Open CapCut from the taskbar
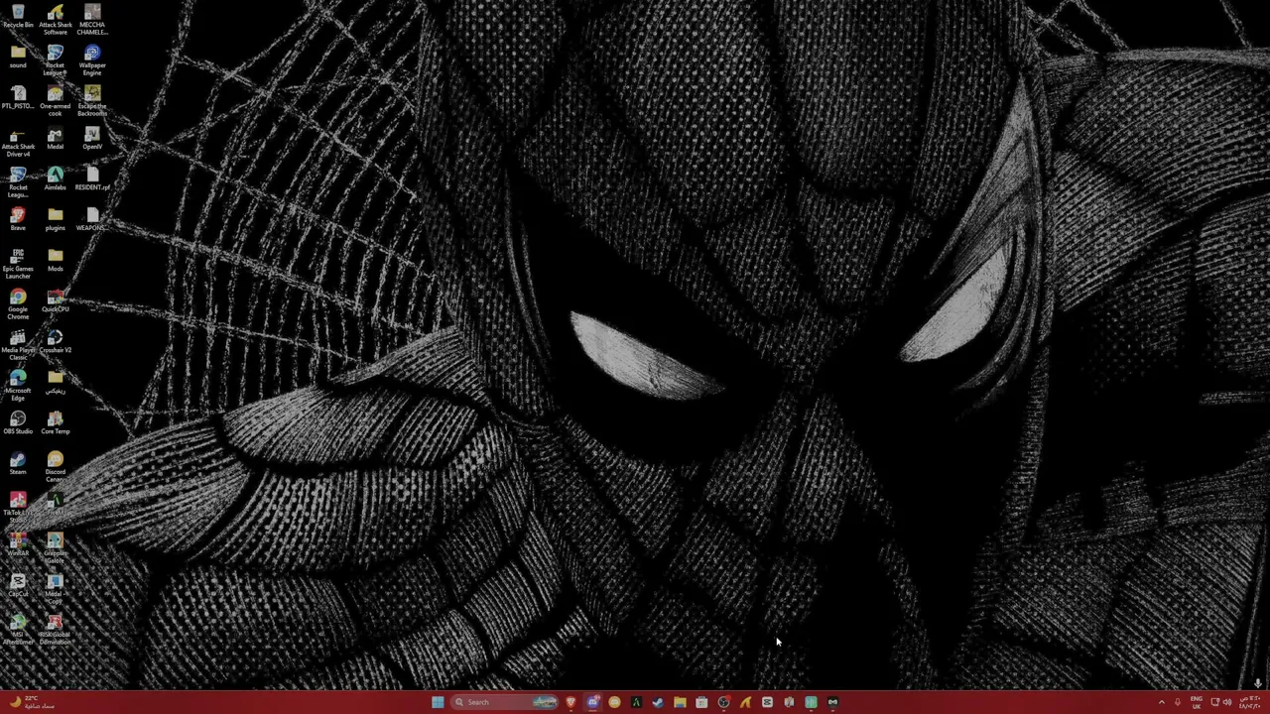 767,702
